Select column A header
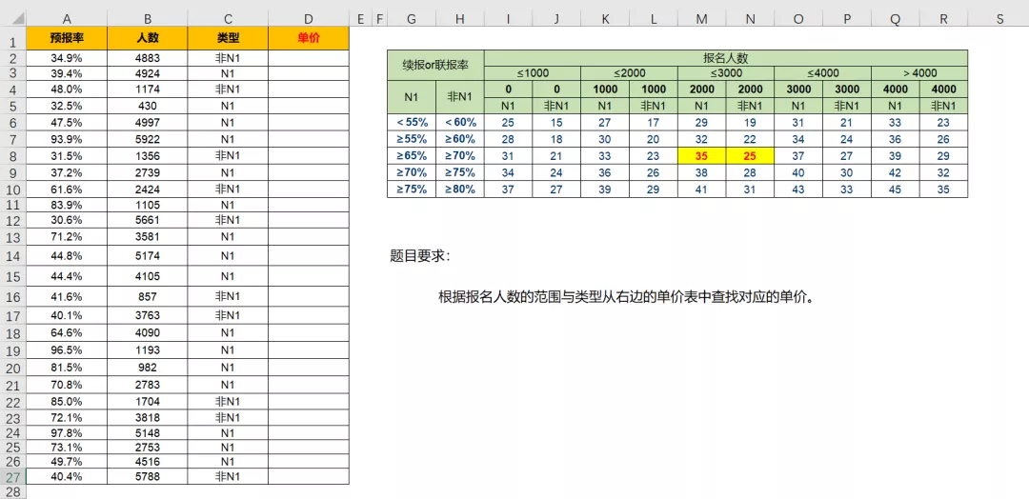 click(67, 19)
